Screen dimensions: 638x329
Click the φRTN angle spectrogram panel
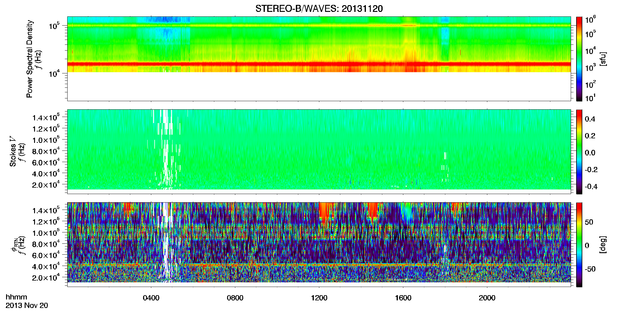319,244
